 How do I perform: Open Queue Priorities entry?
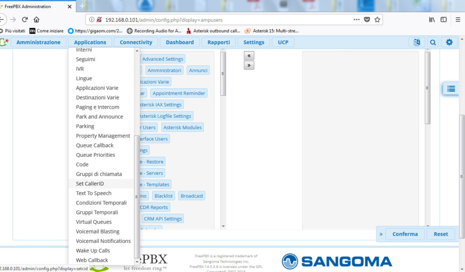101,155
